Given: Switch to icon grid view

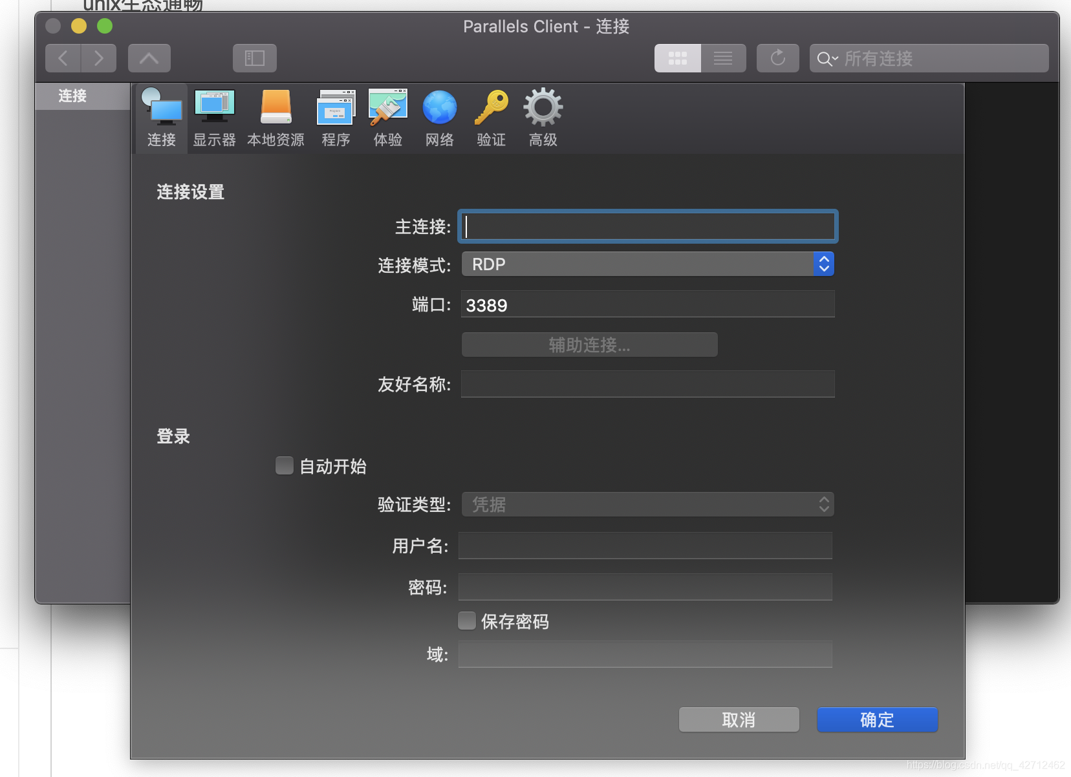Looking at the screenshot, I should (x=678, y=58).
